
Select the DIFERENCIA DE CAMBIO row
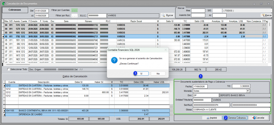[87, 115]
